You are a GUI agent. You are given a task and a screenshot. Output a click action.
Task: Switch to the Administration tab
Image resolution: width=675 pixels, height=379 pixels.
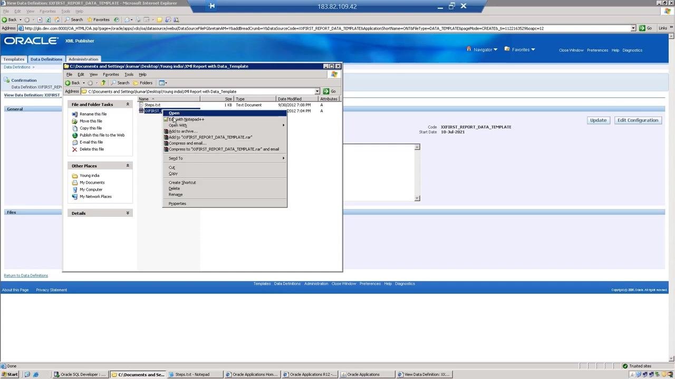point(83,59)
